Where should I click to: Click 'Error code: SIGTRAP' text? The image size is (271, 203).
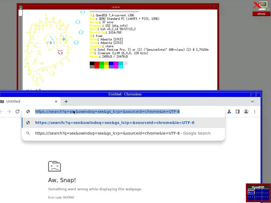pos(61,197)
